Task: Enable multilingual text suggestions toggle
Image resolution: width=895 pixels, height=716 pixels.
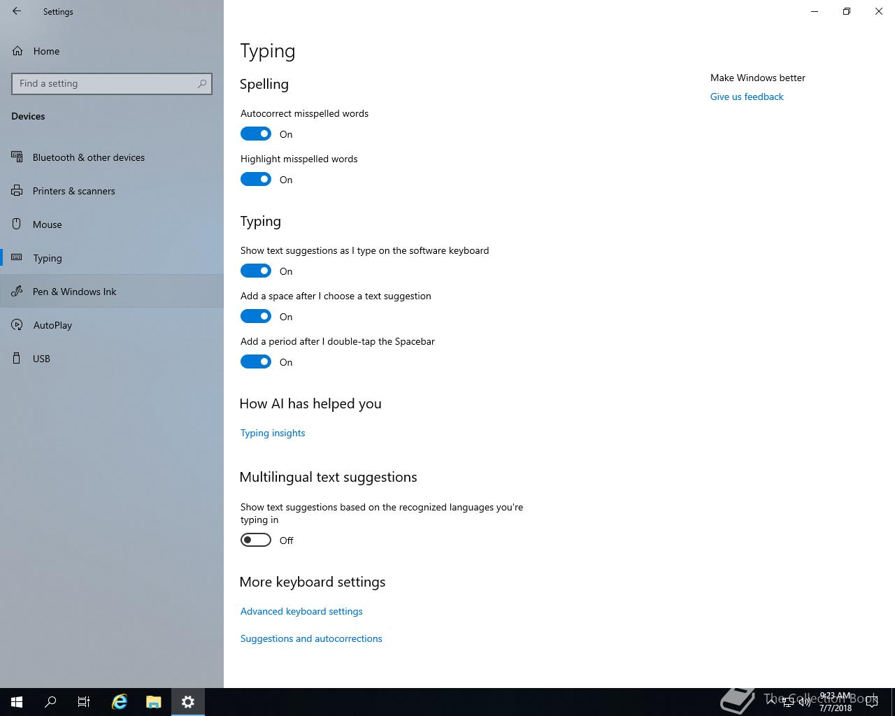Action: [x=256, y=540]
